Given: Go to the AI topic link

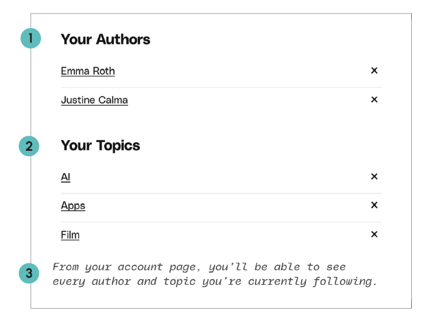Looking at the screenshot, I should click(x=65, y=177).
